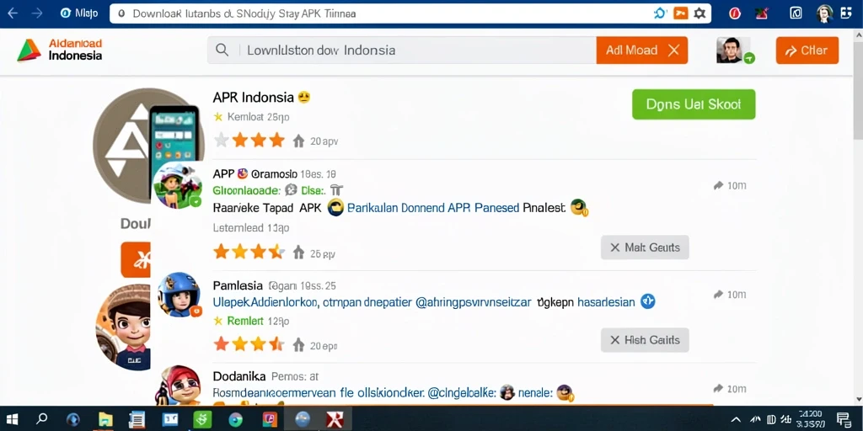
Task: Click share arrow next to first 10m
Action: [718, 186]
